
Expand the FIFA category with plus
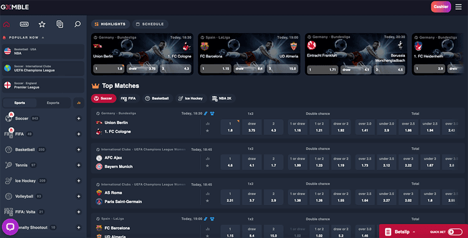[79, 134]
